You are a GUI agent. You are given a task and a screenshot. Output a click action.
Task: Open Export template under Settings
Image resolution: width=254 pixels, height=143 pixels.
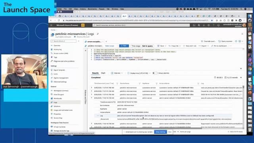point(59,70)
